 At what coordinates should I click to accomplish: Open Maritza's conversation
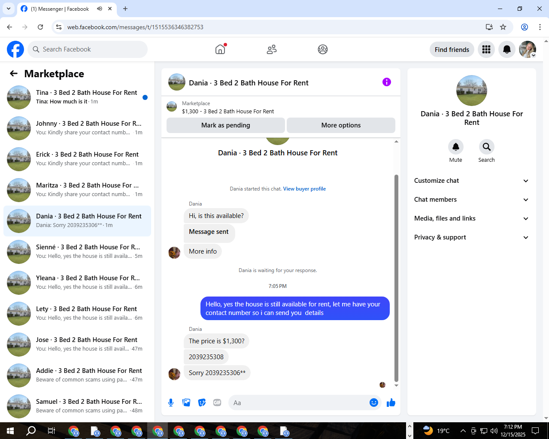point(77,190)
